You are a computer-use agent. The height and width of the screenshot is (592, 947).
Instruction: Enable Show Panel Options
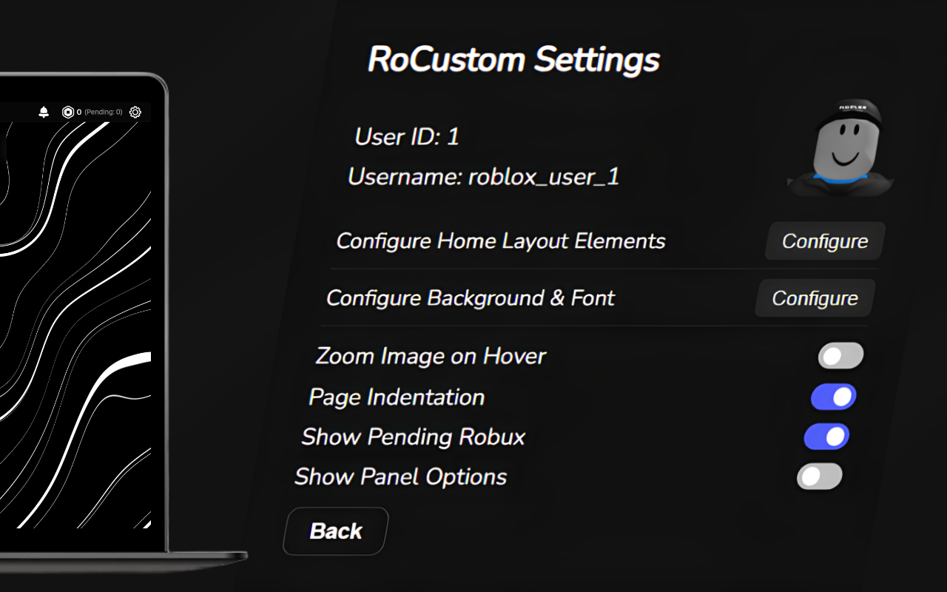tap(818, 477)
